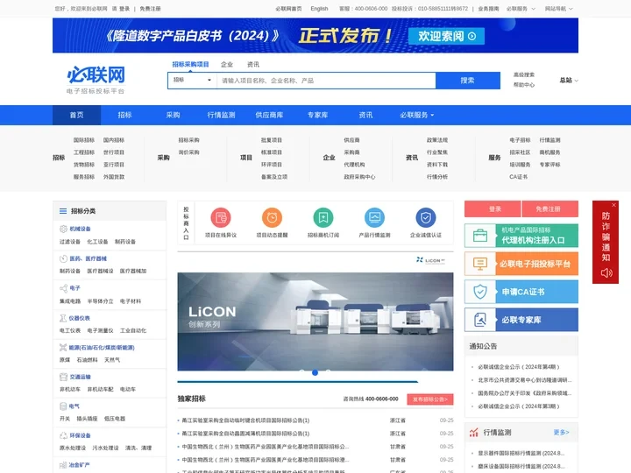631x473 pixels.
Task: Open the 专家库 navigation menu item
Action: [317, 115]
